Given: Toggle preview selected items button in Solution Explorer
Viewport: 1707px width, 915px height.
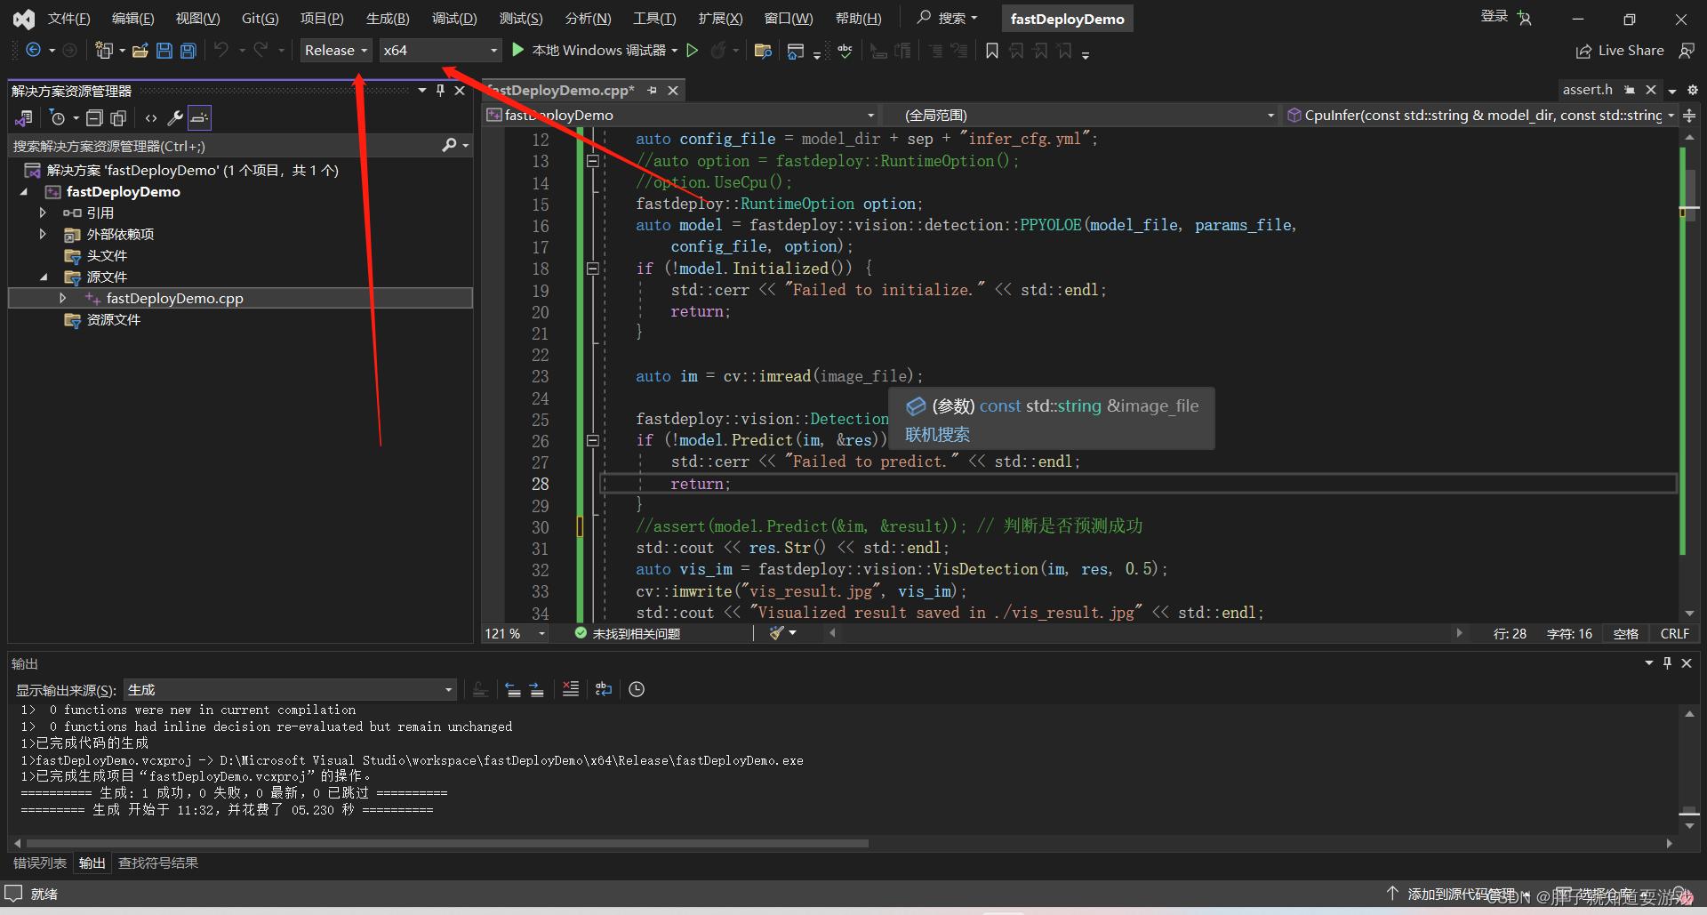Looking at the screenshot, I should 200,117.
